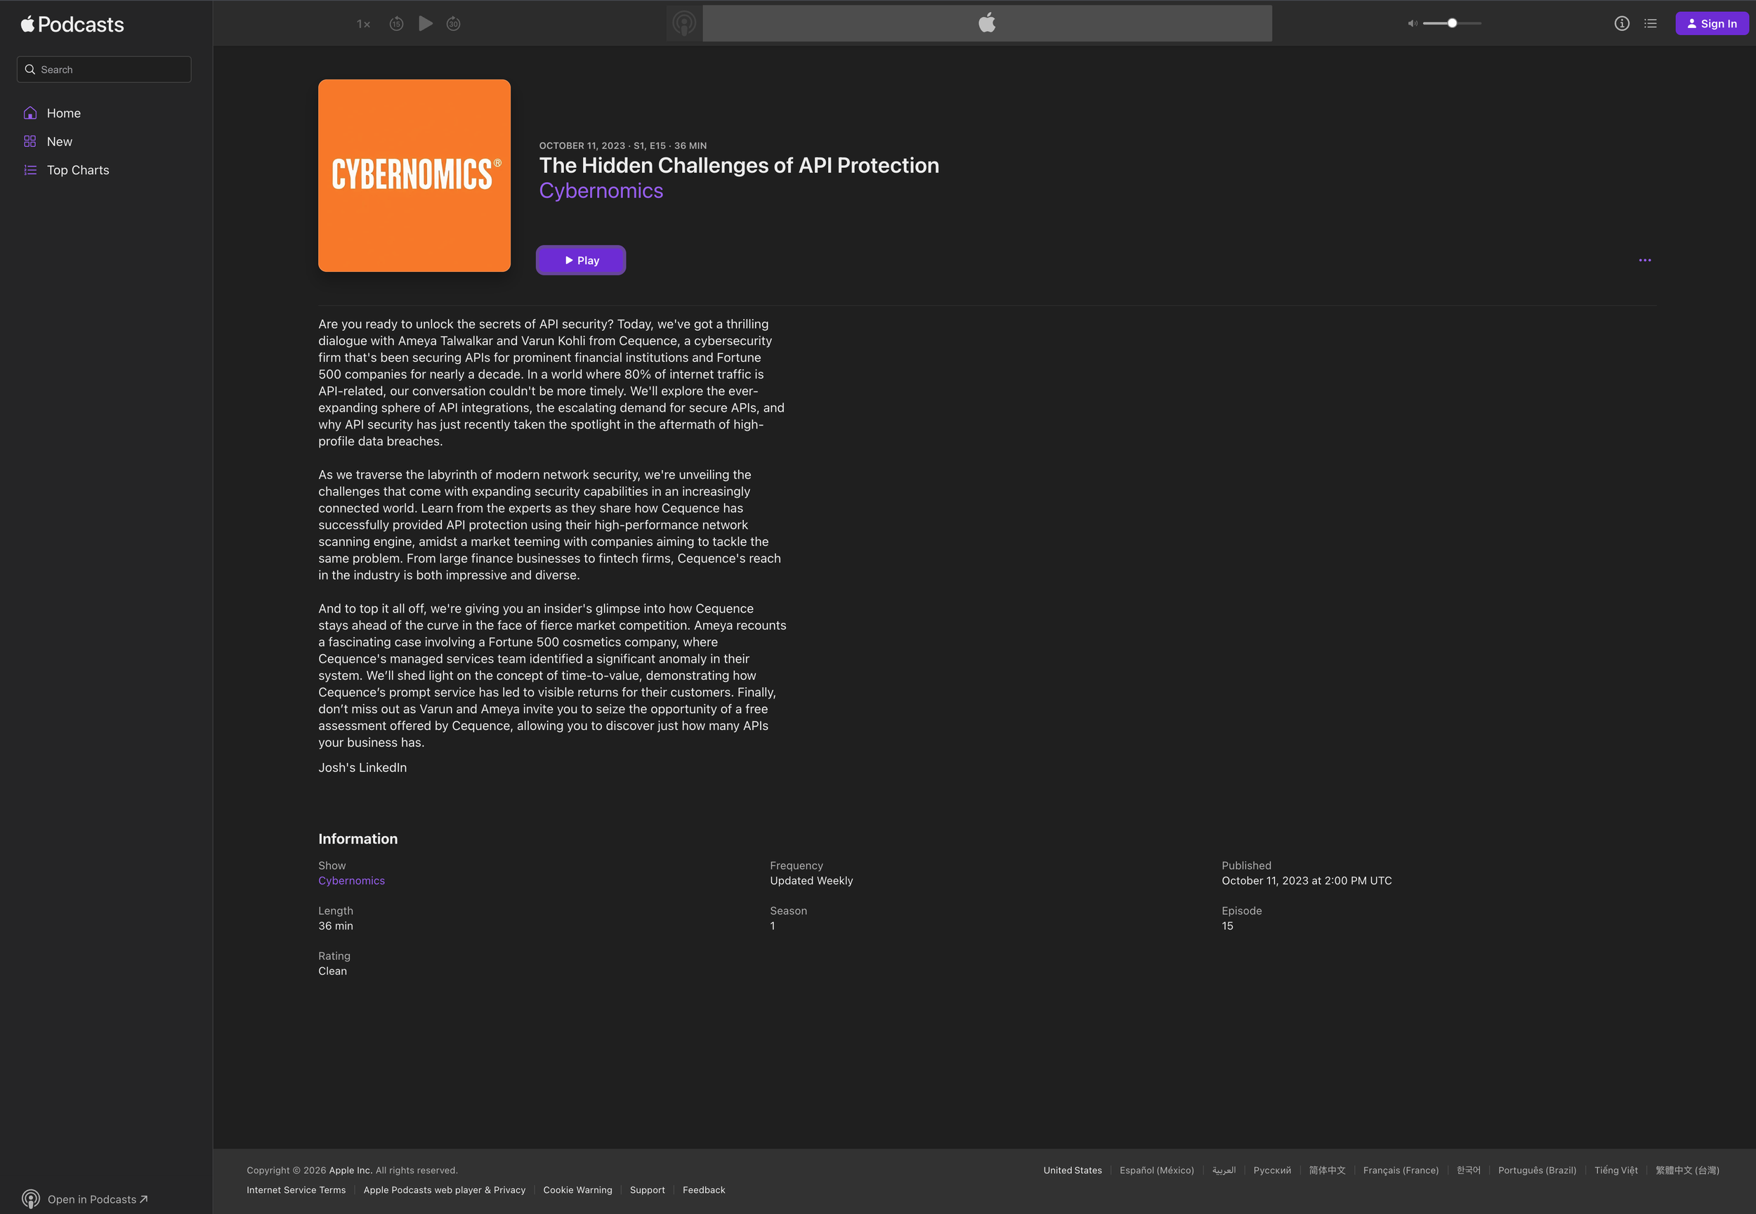Open Top Charts in the sidebar
This screenshot has width=1756, height=1214.
[x=77, y=171]
